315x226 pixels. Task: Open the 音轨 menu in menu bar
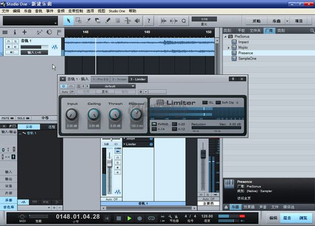[x=38, y=10]
